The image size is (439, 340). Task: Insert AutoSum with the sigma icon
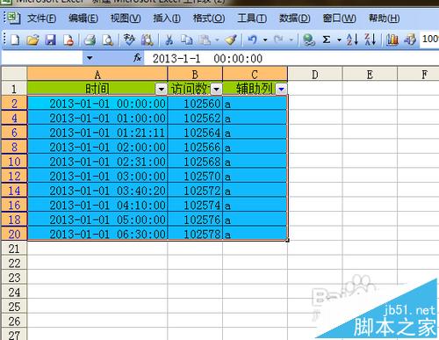pos(327,40)
